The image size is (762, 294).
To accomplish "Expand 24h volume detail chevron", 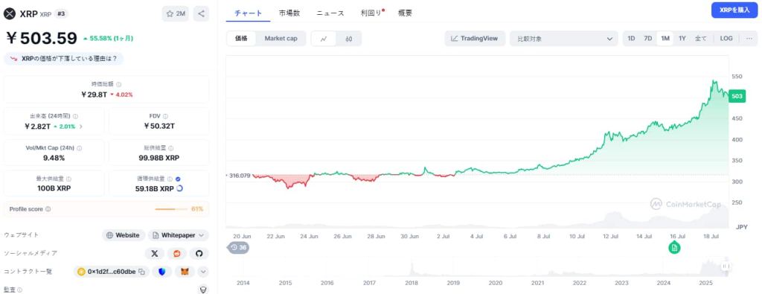I will [80, 127].
